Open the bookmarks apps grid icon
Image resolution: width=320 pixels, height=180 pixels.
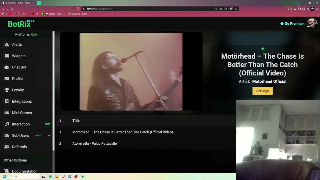coord(3,14)
